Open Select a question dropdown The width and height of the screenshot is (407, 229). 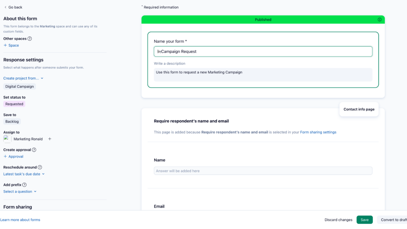[20, 192]
